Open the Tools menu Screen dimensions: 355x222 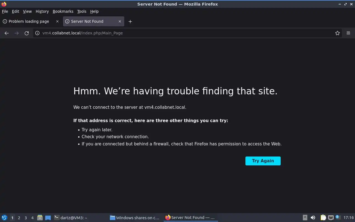(82, 11)
